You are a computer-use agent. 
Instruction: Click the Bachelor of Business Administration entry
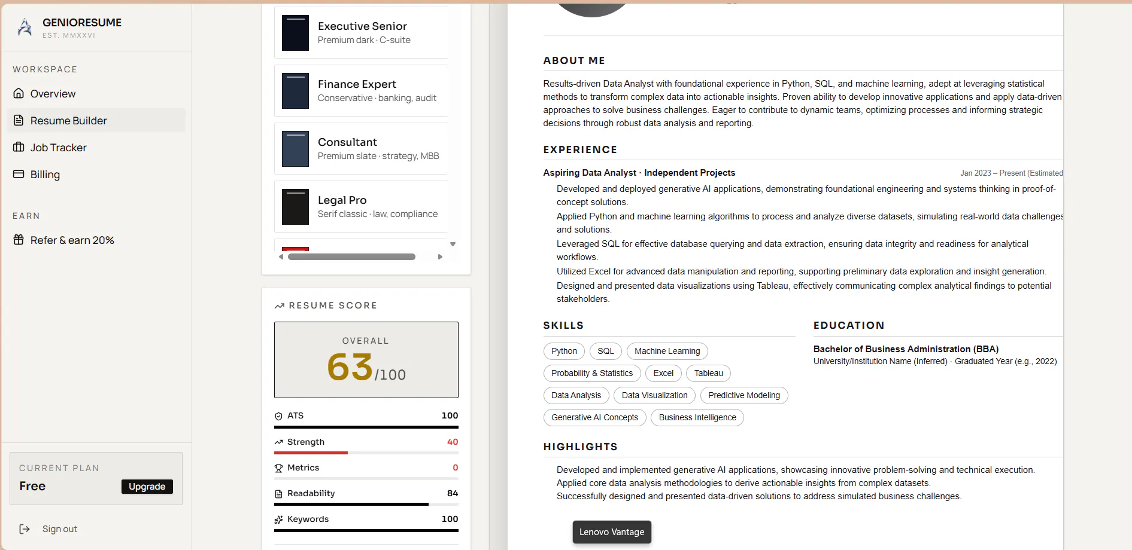coord(906,349)
